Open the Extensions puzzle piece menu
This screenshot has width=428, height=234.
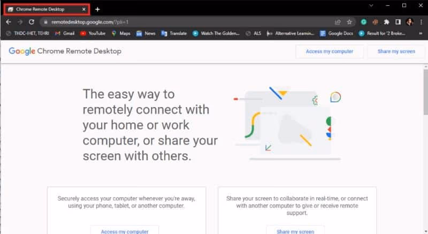(x=386, y=22)
